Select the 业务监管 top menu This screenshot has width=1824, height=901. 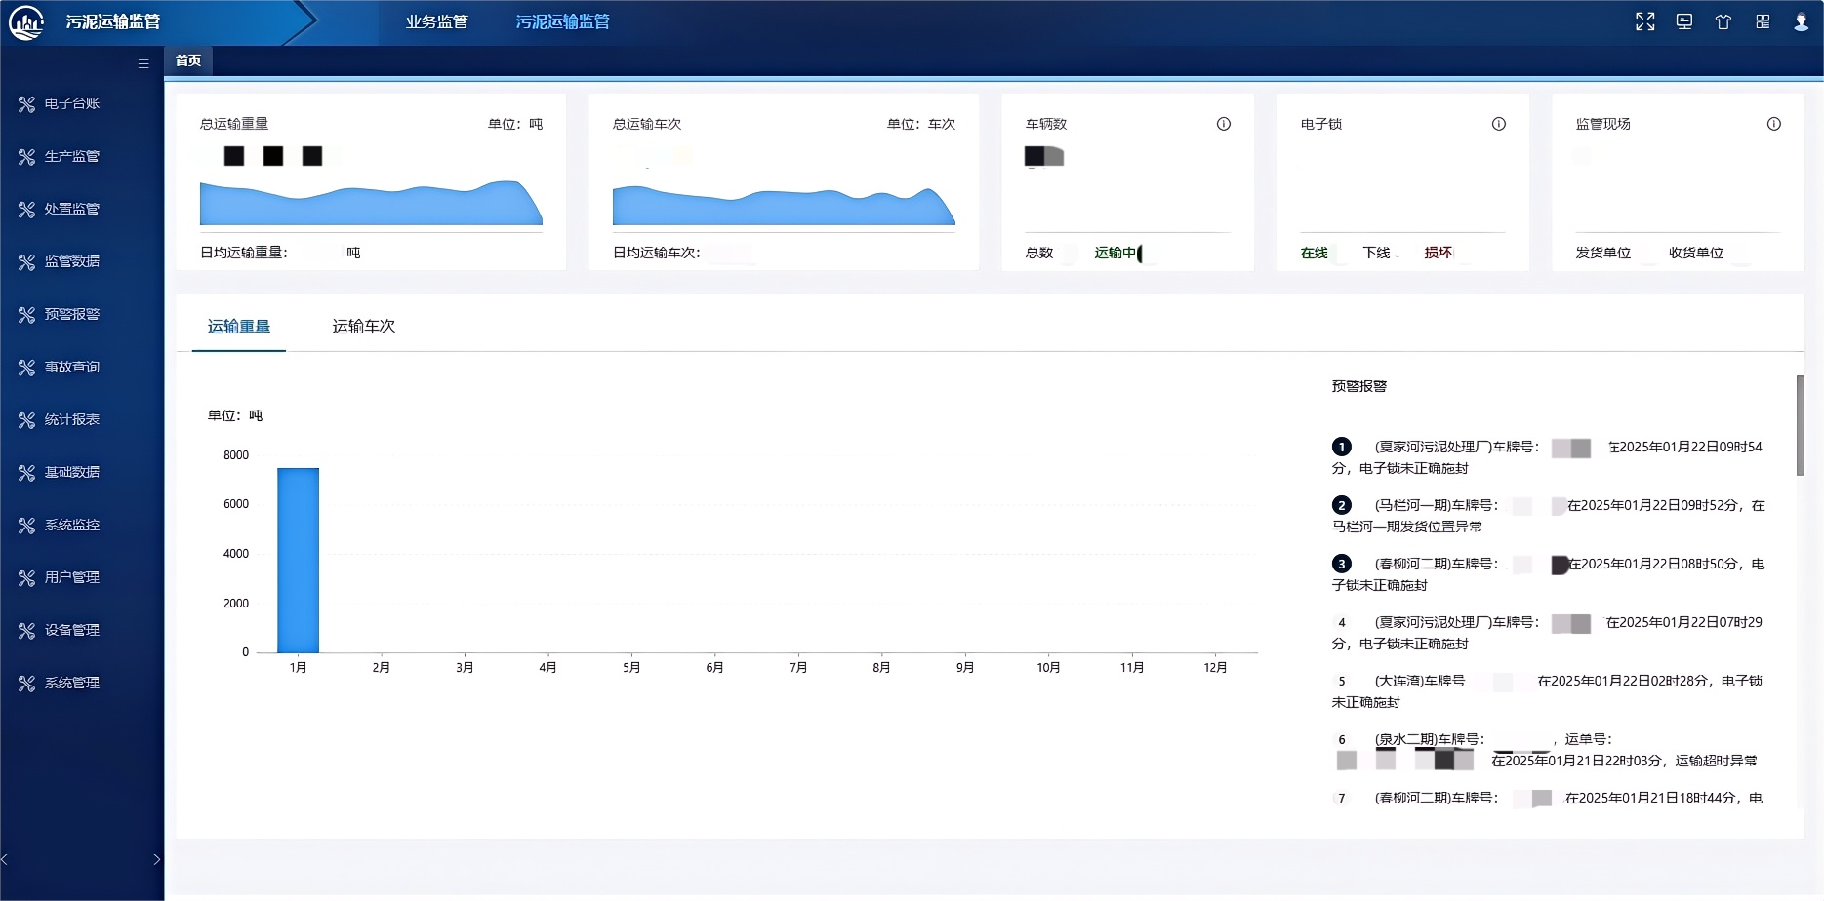[436, 21]
